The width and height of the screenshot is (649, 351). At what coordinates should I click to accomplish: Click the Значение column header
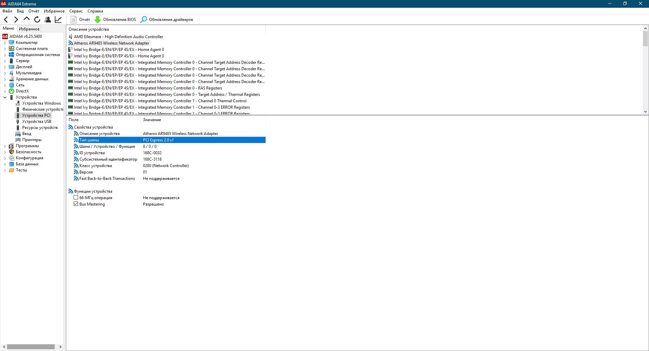[203, 120]
